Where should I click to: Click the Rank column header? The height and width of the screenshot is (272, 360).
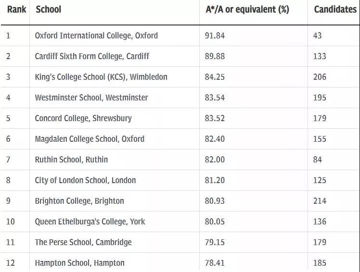pyautogui.click(x=16, y=10)
